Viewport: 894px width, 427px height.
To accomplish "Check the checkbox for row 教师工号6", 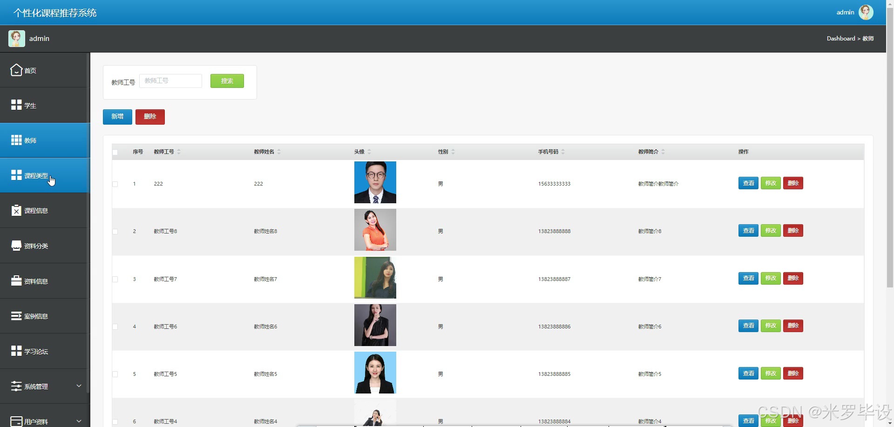I will [x=115, y=327].
